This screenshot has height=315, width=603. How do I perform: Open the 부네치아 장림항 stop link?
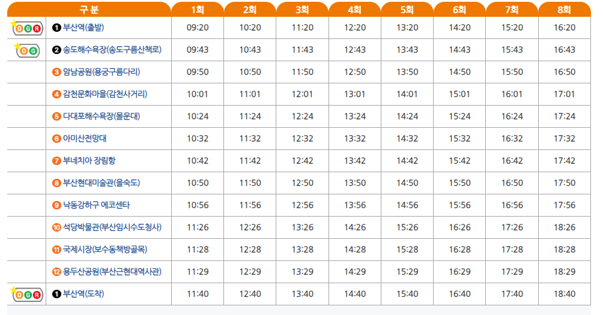tap(89, 161)
